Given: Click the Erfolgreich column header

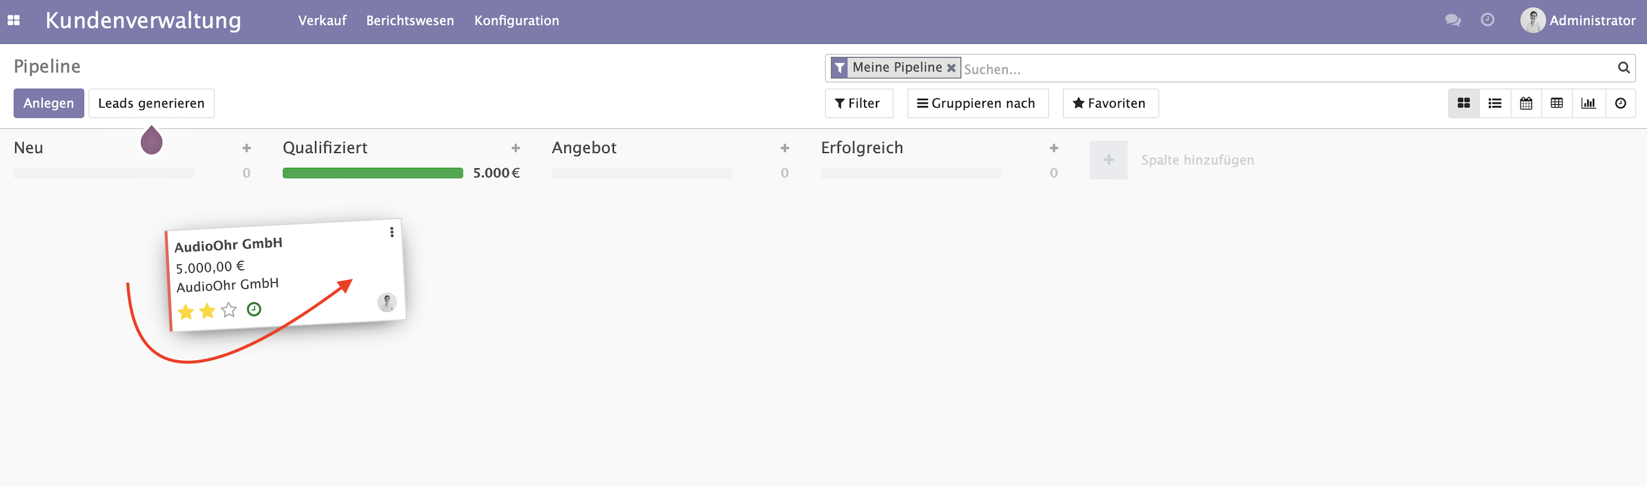Looking at the screenshot, I should (x=862, y=148).
